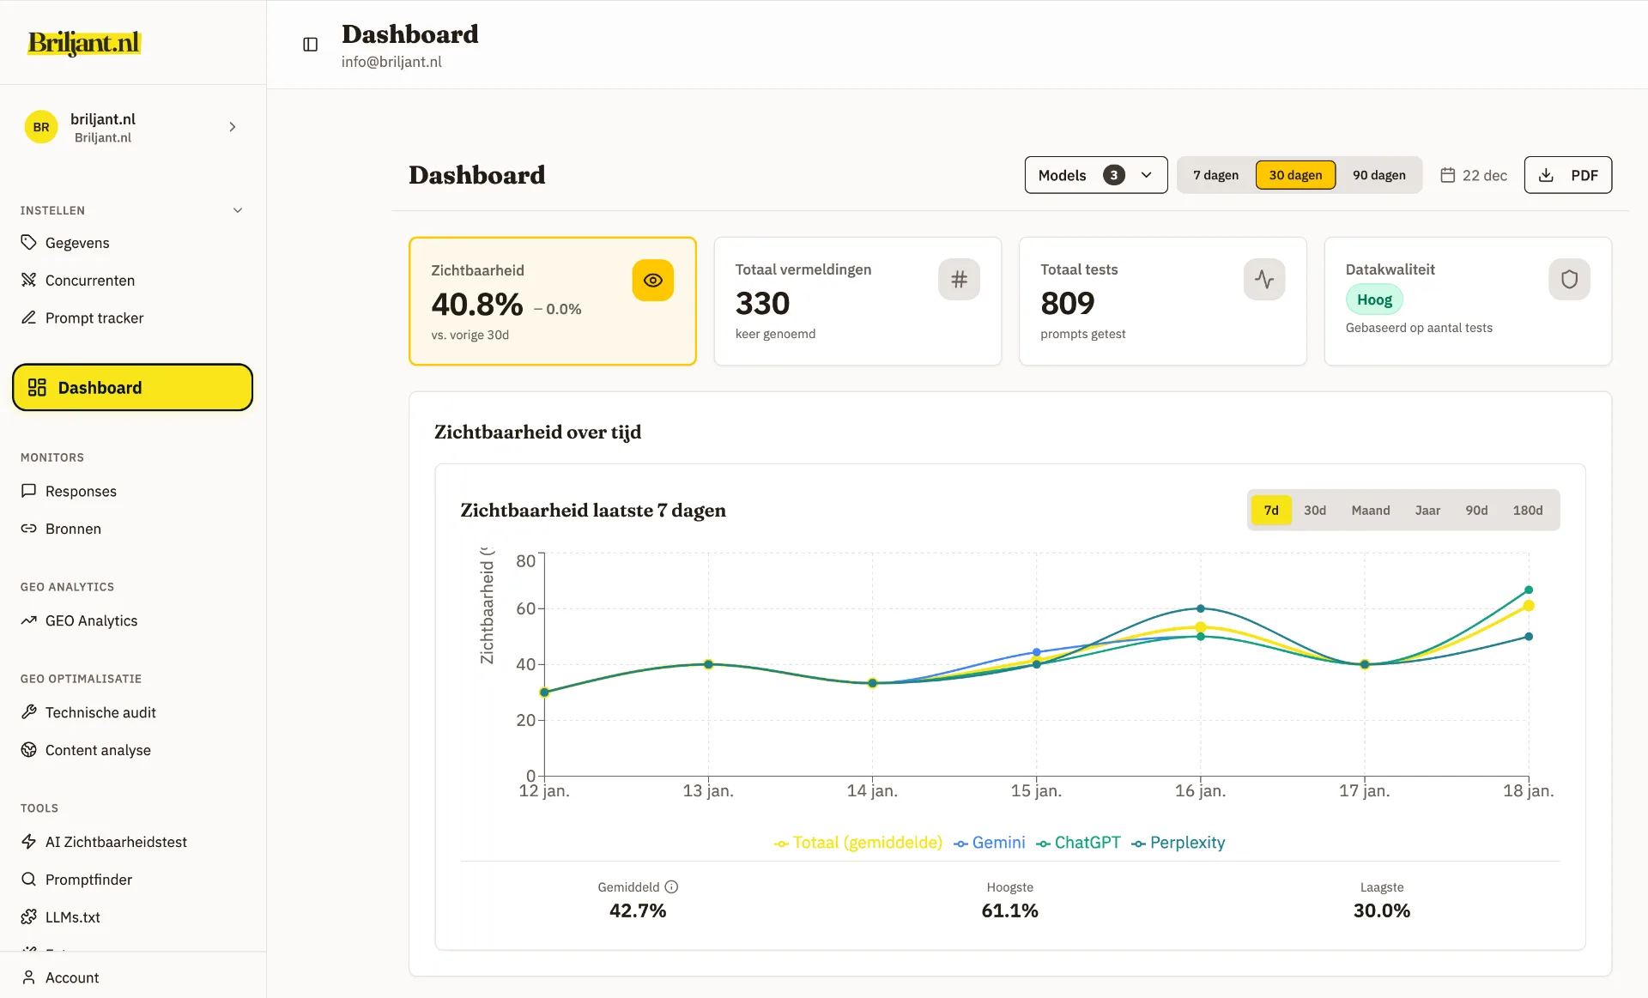The width and height of the screenshot is (1648, 998).
Task: Click the eye icon on Zichtbaarheid card
Action: pyautogui.click(x=652, y=281)
